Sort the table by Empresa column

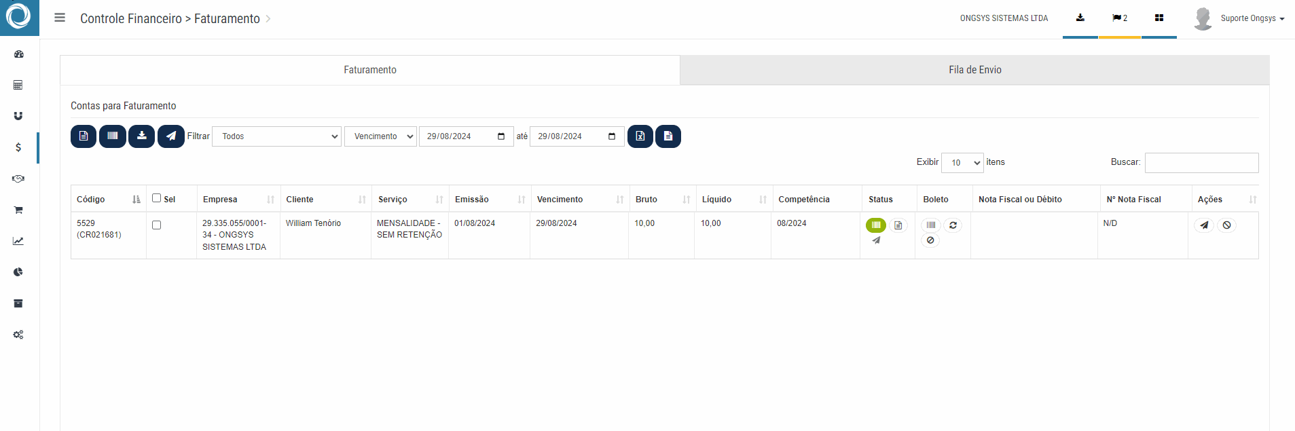tap(238, 200)
